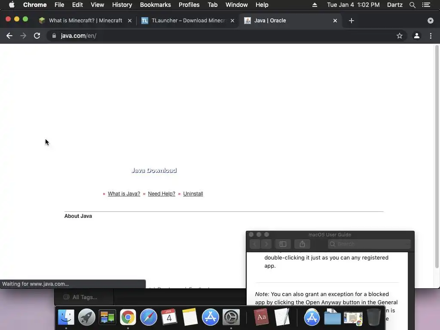Image resolution: width=440 pixels, height=330 pixels.
Task: Click search field in macOS User Guide
Action: pyautogui.click(x=369, y=244)
